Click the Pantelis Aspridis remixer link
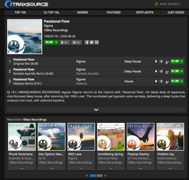This screenshot has height=180, width=189. click(x=87, y=74)
